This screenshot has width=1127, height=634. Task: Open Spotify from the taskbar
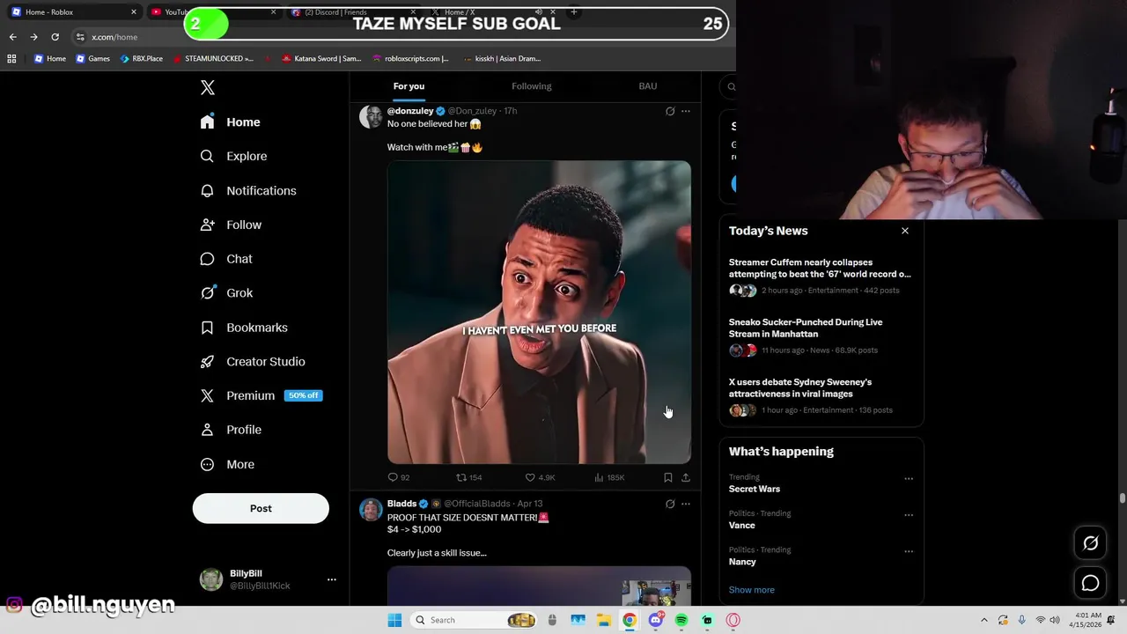pyautogui.click(x=681, y=620)
